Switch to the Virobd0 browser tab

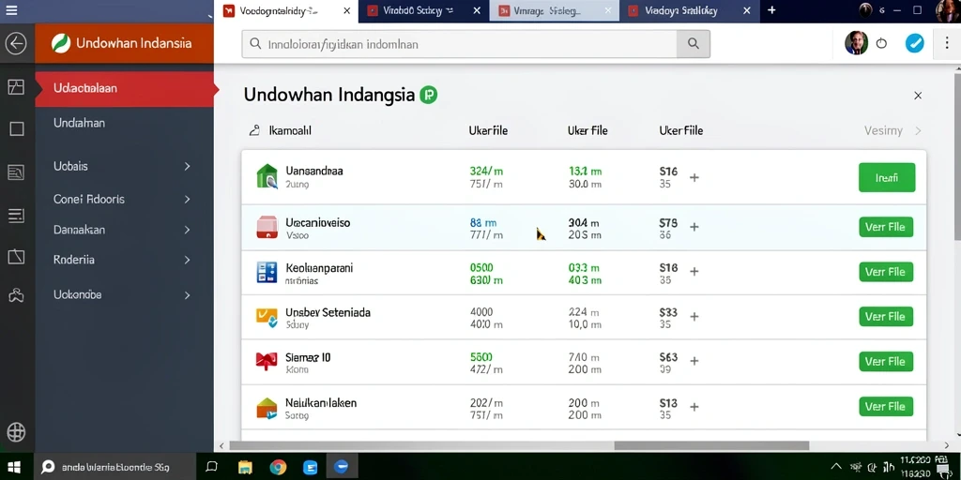coord(423,11)
